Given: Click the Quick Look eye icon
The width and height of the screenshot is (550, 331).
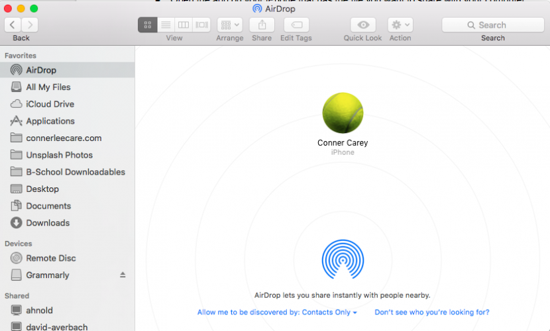Looking at the screenshot, I should pos(363,25).
